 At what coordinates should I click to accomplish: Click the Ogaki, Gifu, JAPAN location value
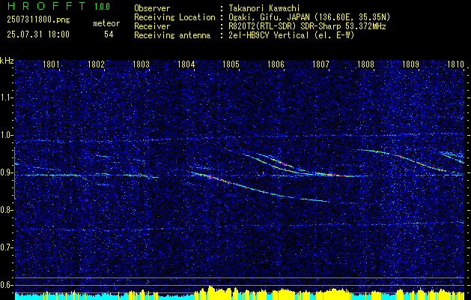coord(309,17)
